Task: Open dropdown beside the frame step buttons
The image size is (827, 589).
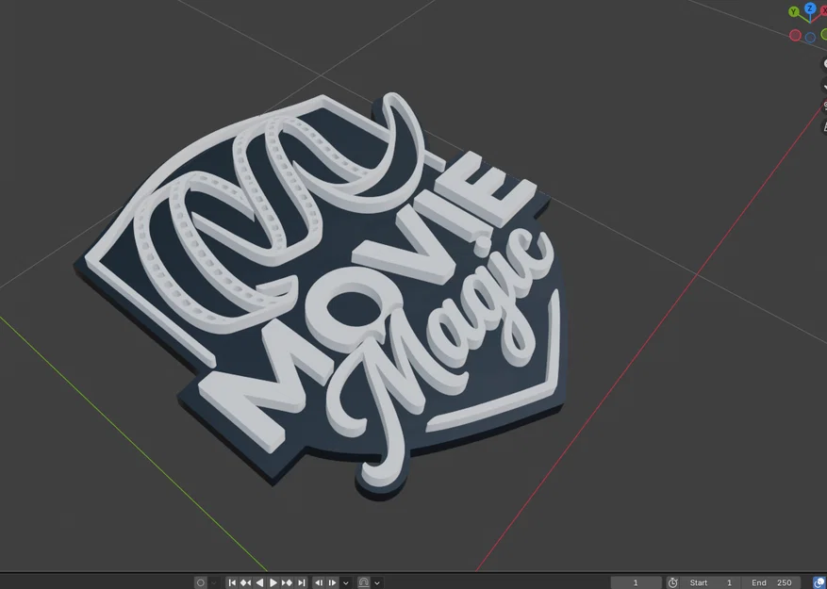Action: (x=346, y=582)
